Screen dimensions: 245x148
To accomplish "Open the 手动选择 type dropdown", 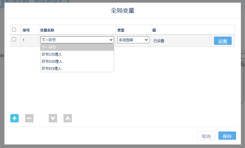I will coord(133,40).
